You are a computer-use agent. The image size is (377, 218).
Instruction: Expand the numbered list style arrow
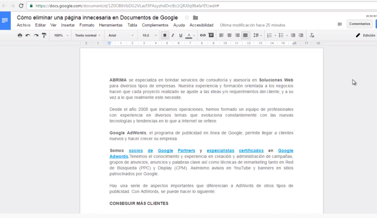275,35
